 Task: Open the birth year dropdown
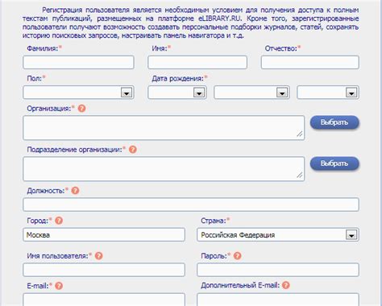328,93
